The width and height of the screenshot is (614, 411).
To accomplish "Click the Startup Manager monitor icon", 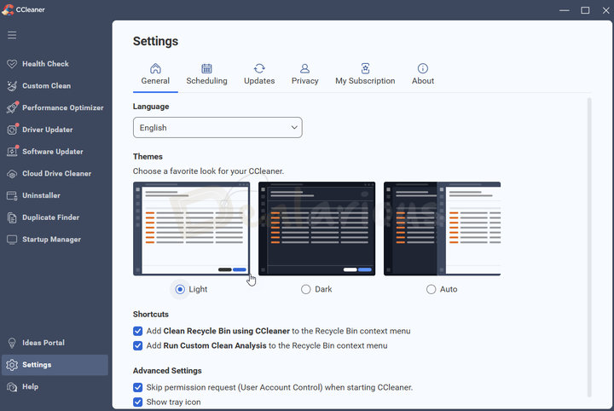I will coord(12,240).
